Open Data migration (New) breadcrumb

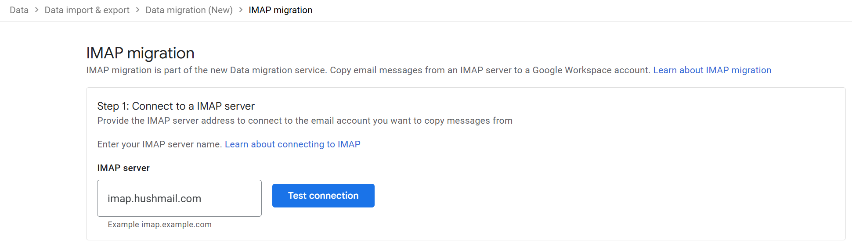click(x=189, y=10)
